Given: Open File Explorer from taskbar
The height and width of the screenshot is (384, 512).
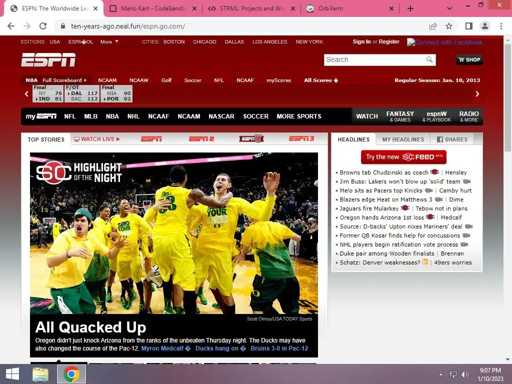Looking at the screenshot, I should tap(40, 374).
